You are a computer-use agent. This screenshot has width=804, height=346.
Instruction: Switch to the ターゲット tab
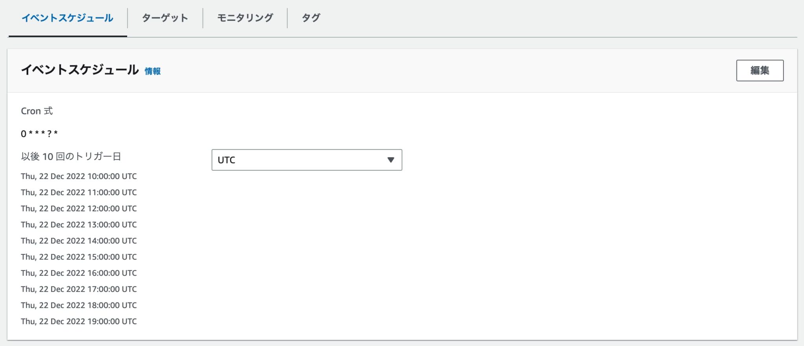pyautogui.click(x=165, y=17)
